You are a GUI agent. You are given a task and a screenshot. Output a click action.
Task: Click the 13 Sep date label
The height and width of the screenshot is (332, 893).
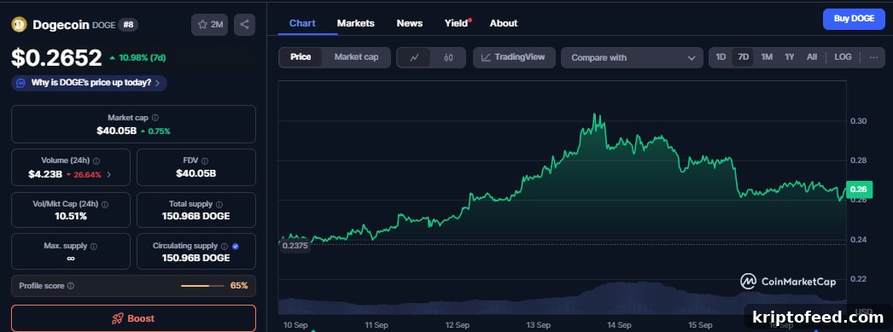(x=538, y=325)
